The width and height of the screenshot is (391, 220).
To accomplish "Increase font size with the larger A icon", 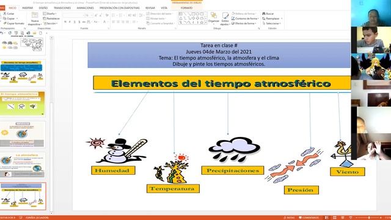I will point(96,15).
